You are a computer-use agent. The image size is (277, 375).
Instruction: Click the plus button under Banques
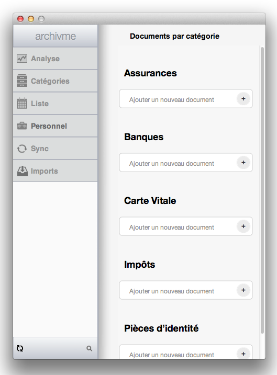pos(243,163)
